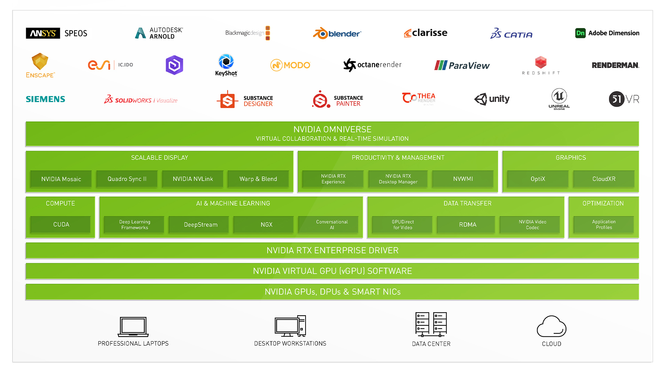Image resolution: width=664 pixels, height=373 pixels.
Task: Click the Unreal Engine logo
Action: 559,97
